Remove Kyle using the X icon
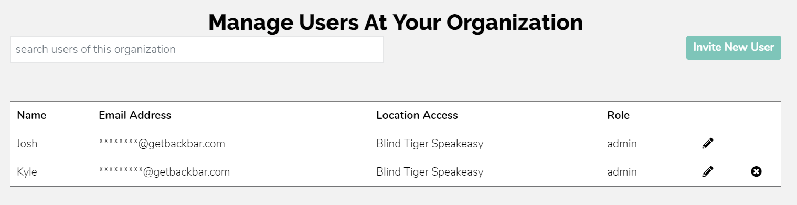This screenshot has width=797, height=205. pos(756,171)
